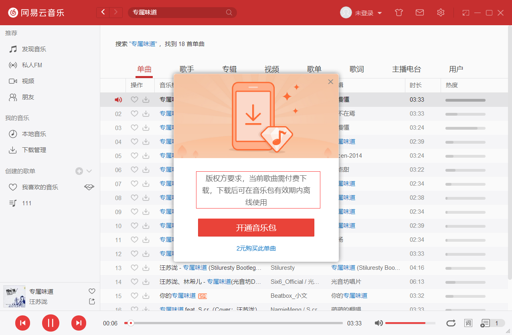Mute with the volume speaker icon
Image resolution: width=512 pixels, height=335 pixels.
pos(378,323)
